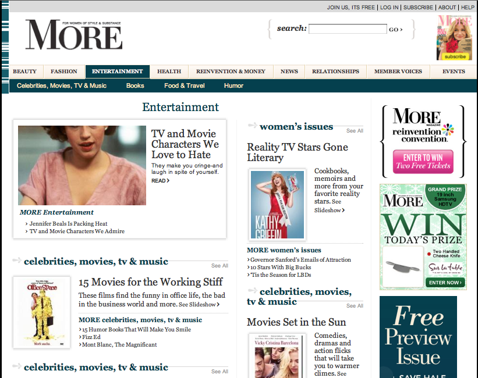Click the arrow icon beside women's issues heading

pyautogui.click(x=253, y=125)
